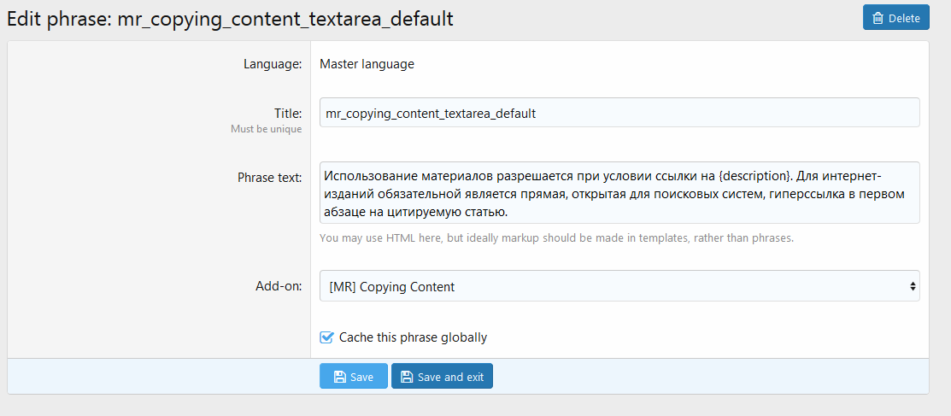This screenshot has width=951, height=416.
Task: Click the "Phrase text:" field label
Action: (269, 178)
